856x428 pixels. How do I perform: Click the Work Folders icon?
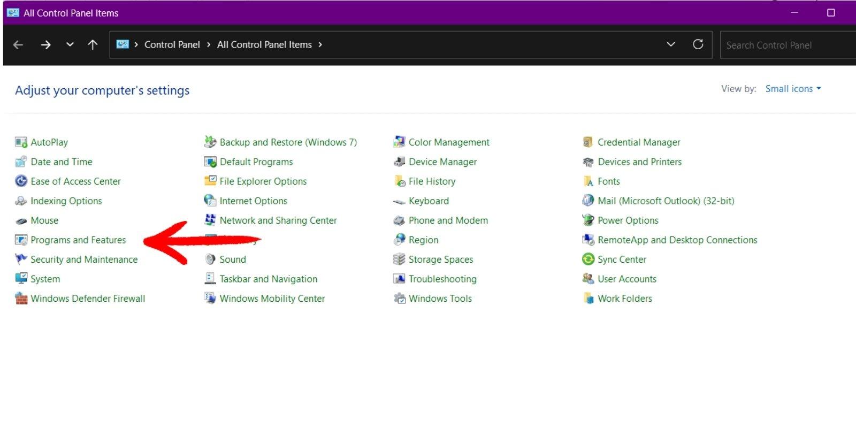pyautogui.click(x=588, y=299)
